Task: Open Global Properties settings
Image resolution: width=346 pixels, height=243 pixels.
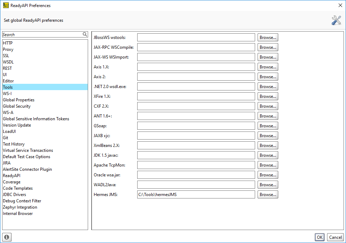Action: coord(45,100)
